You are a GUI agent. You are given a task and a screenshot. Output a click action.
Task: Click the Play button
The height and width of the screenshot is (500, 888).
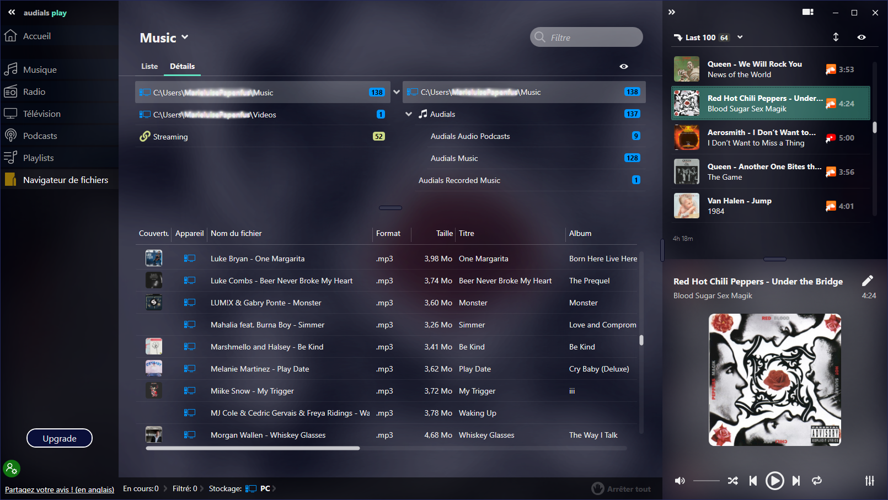(x=774, y=481)
